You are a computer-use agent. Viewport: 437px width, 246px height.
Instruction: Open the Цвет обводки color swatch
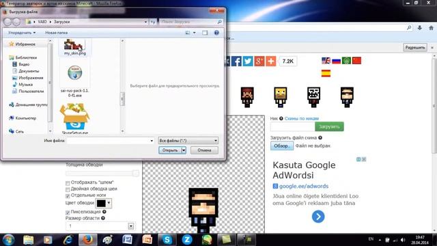coord(103,203)
